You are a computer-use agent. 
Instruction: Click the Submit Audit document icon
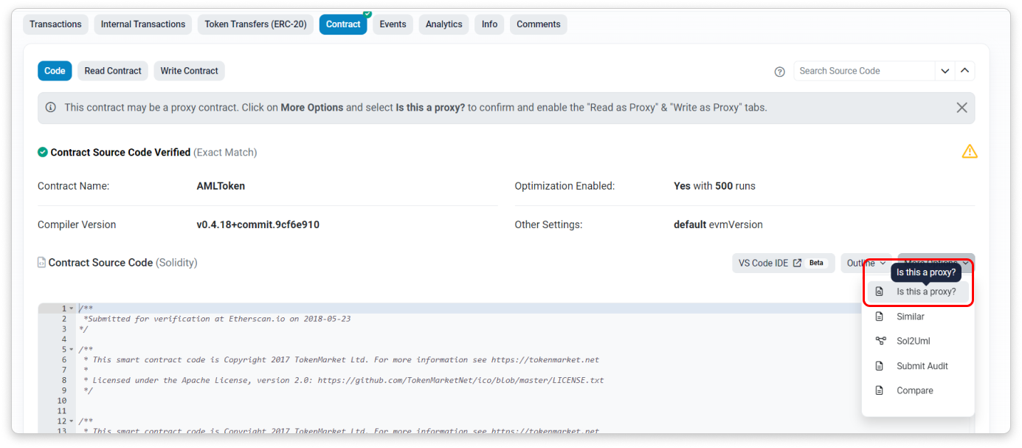[880, 366]
